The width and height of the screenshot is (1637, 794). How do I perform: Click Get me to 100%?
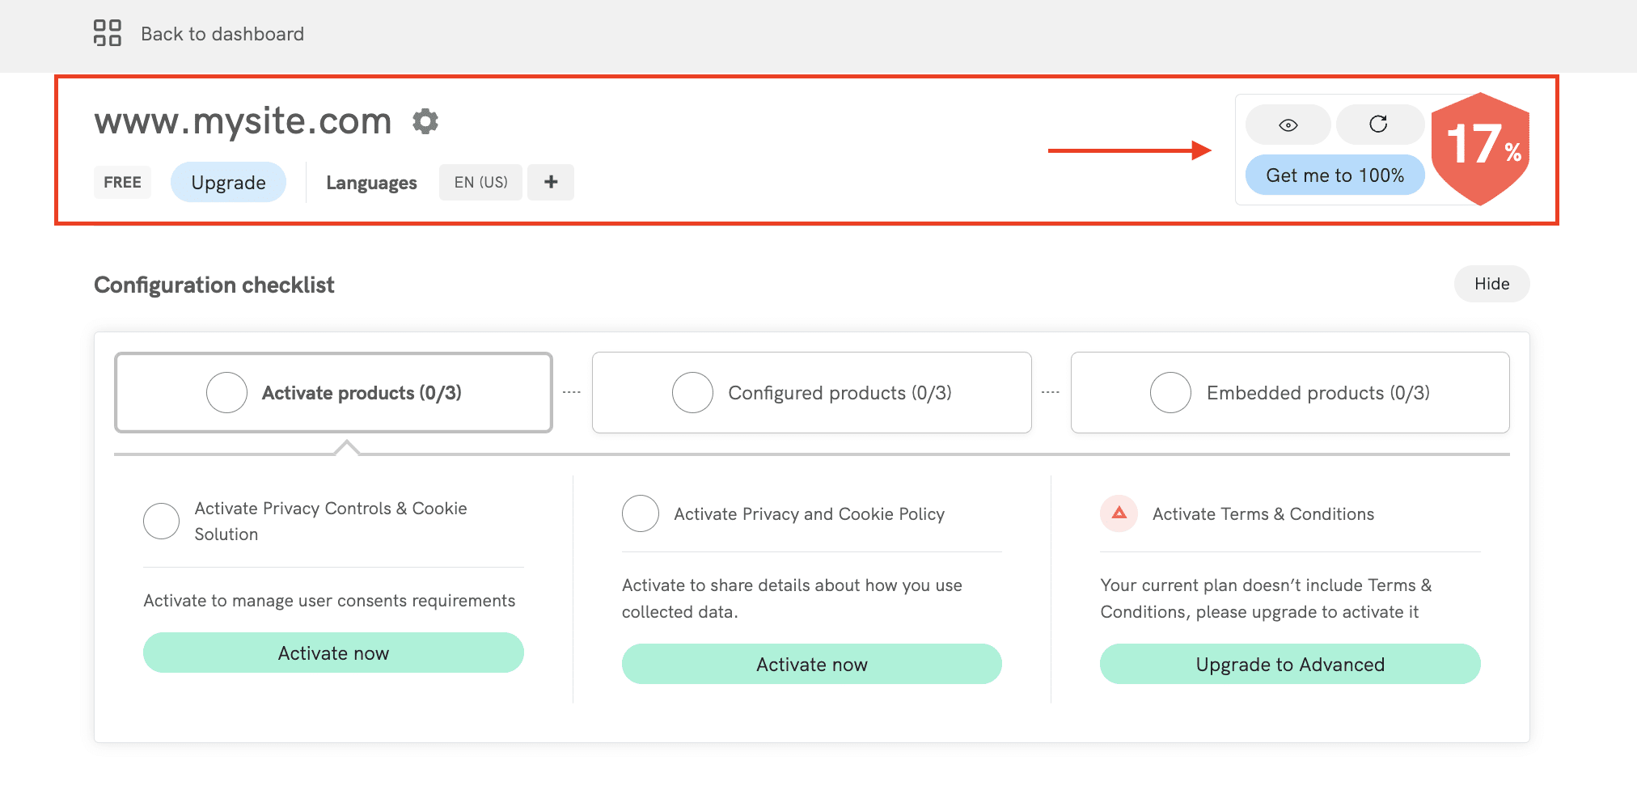(1335, 175)
